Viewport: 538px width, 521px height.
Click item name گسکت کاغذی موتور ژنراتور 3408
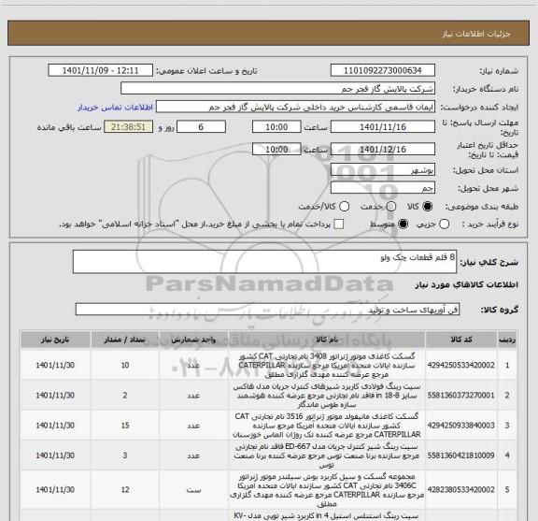point(327,365)
